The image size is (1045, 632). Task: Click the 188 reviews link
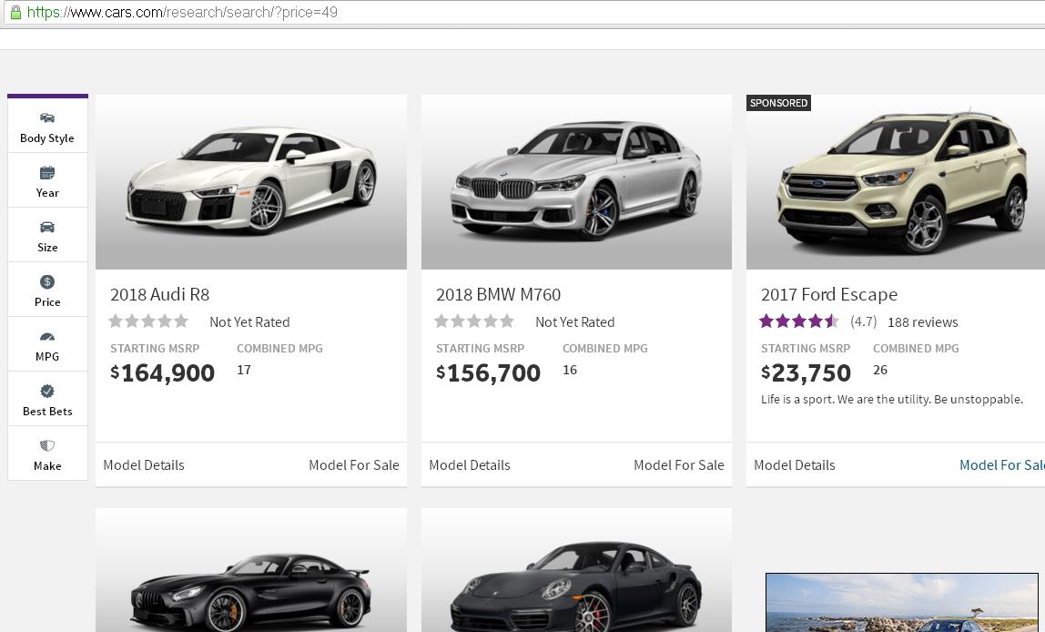click(923, 322)
